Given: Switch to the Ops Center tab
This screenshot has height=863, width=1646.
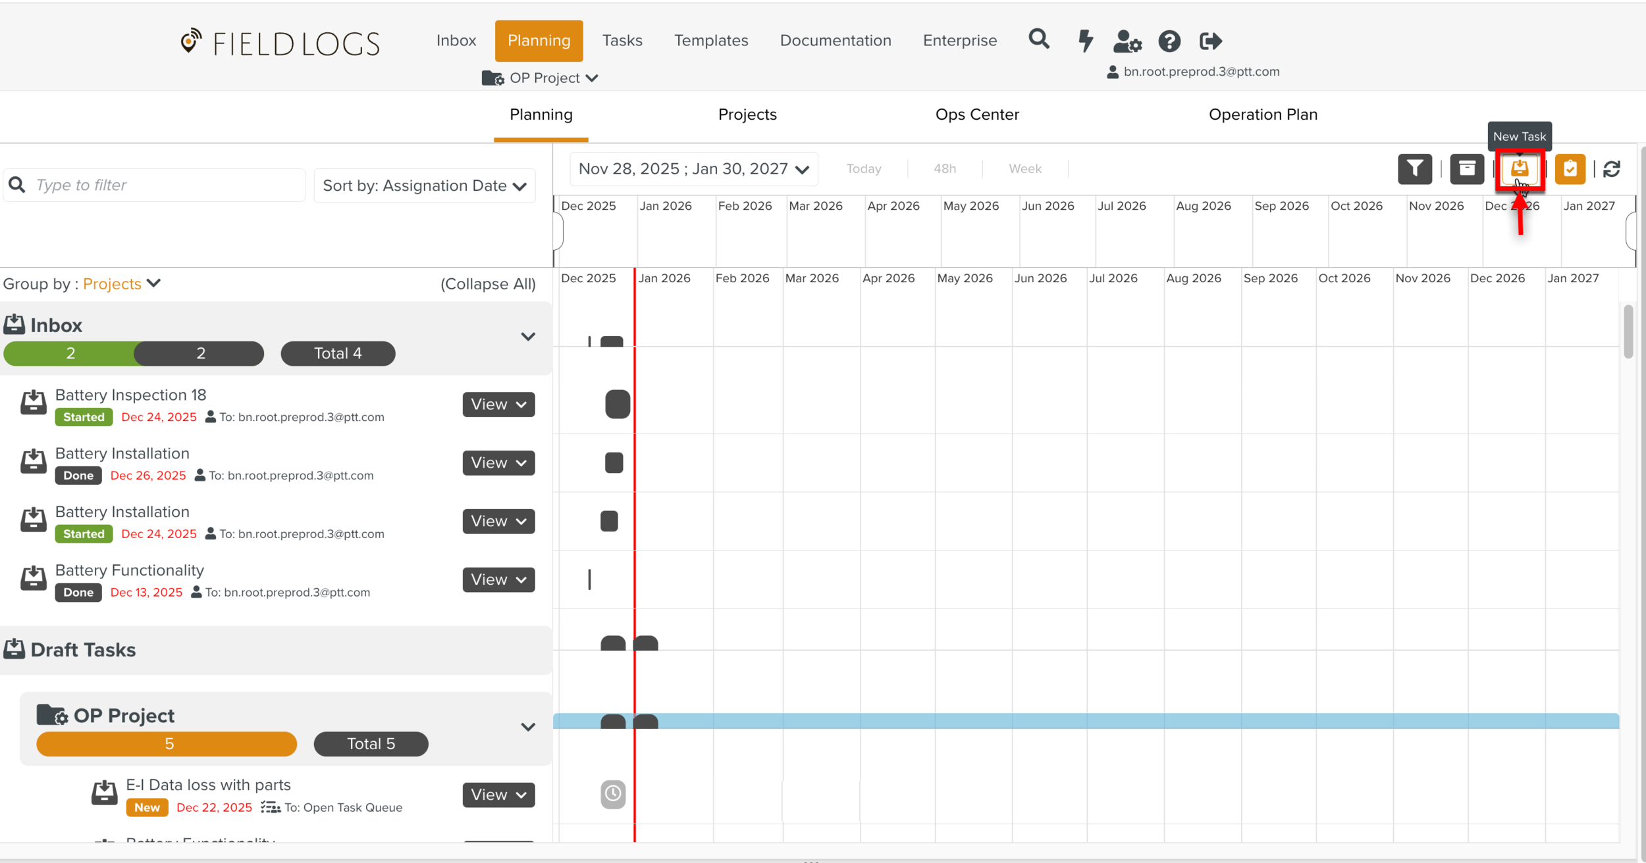Looking at the screenshot, I should pyautogui.click(x=976, y=114).
